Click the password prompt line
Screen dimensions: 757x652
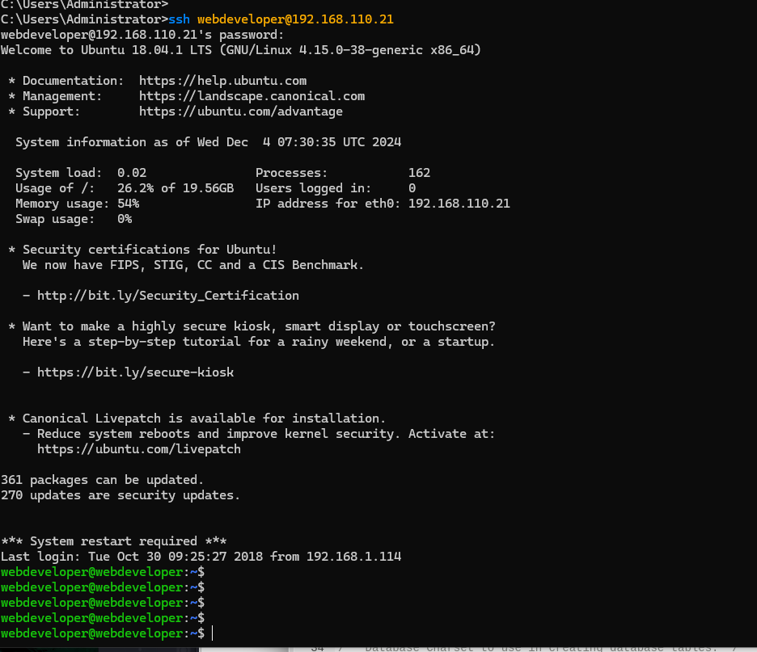(142, 35)
